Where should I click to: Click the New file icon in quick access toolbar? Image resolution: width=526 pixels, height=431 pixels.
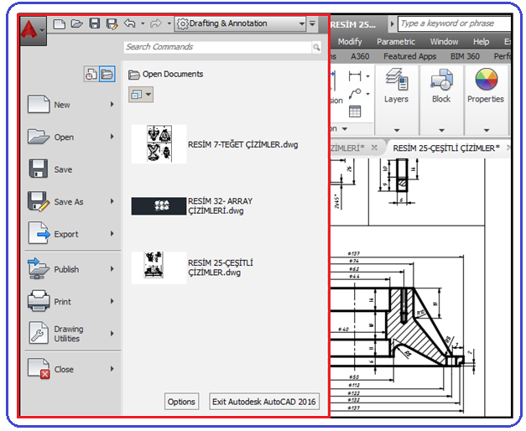[60, 23]
